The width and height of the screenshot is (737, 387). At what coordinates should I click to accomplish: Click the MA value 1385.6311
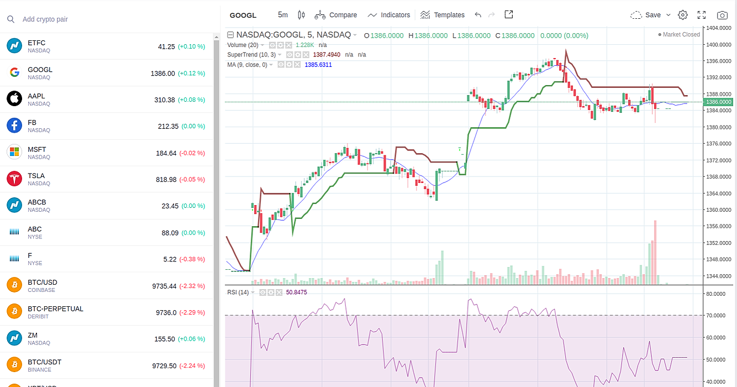pyautogui.click(x=318, y=65)
